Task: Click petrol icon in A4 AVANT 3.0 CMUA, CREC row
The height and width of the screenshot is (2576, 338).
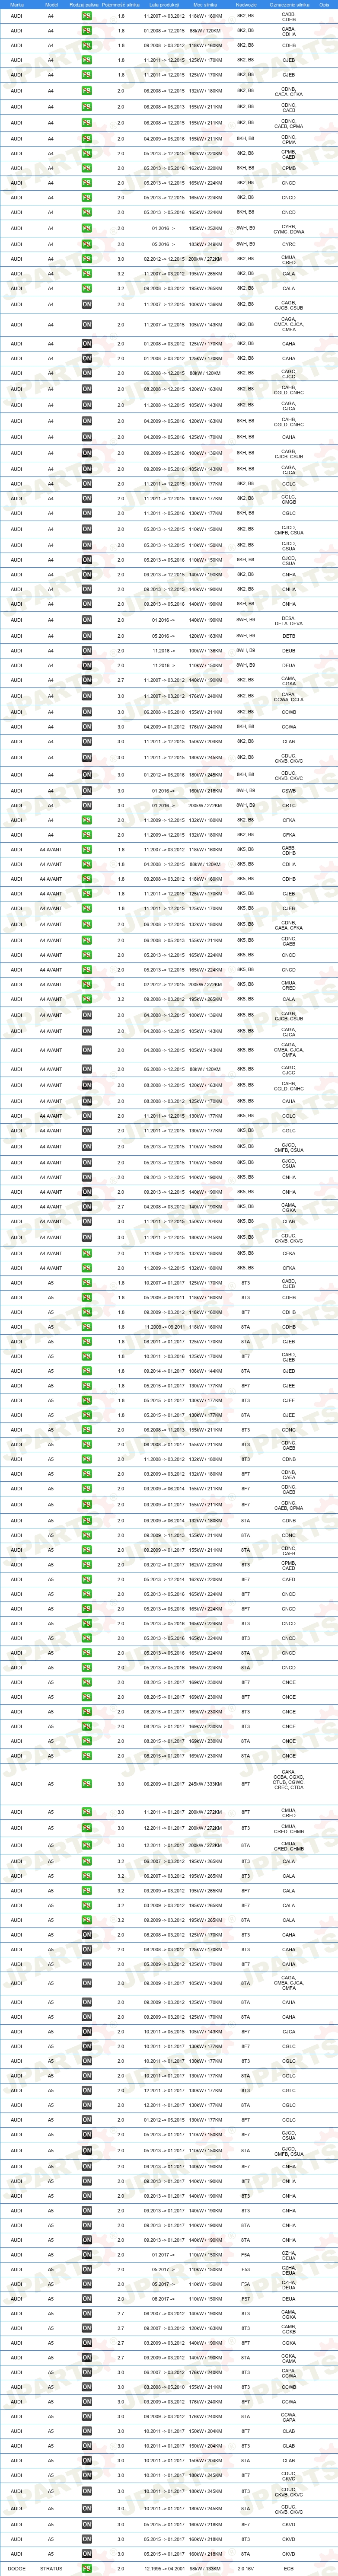Action: pos(87,985)
